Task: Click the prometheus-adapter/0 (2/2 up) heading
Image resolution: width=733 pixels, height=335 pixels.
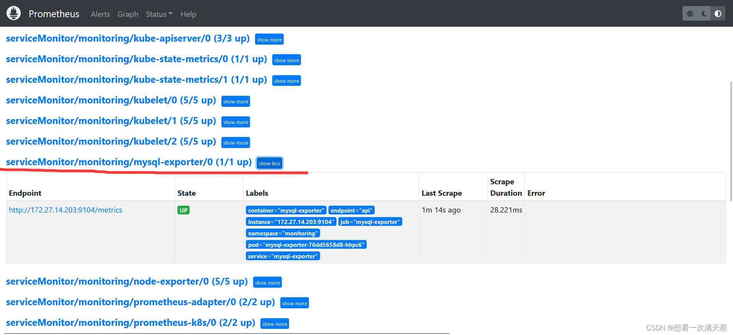Action: pos(140,302)
